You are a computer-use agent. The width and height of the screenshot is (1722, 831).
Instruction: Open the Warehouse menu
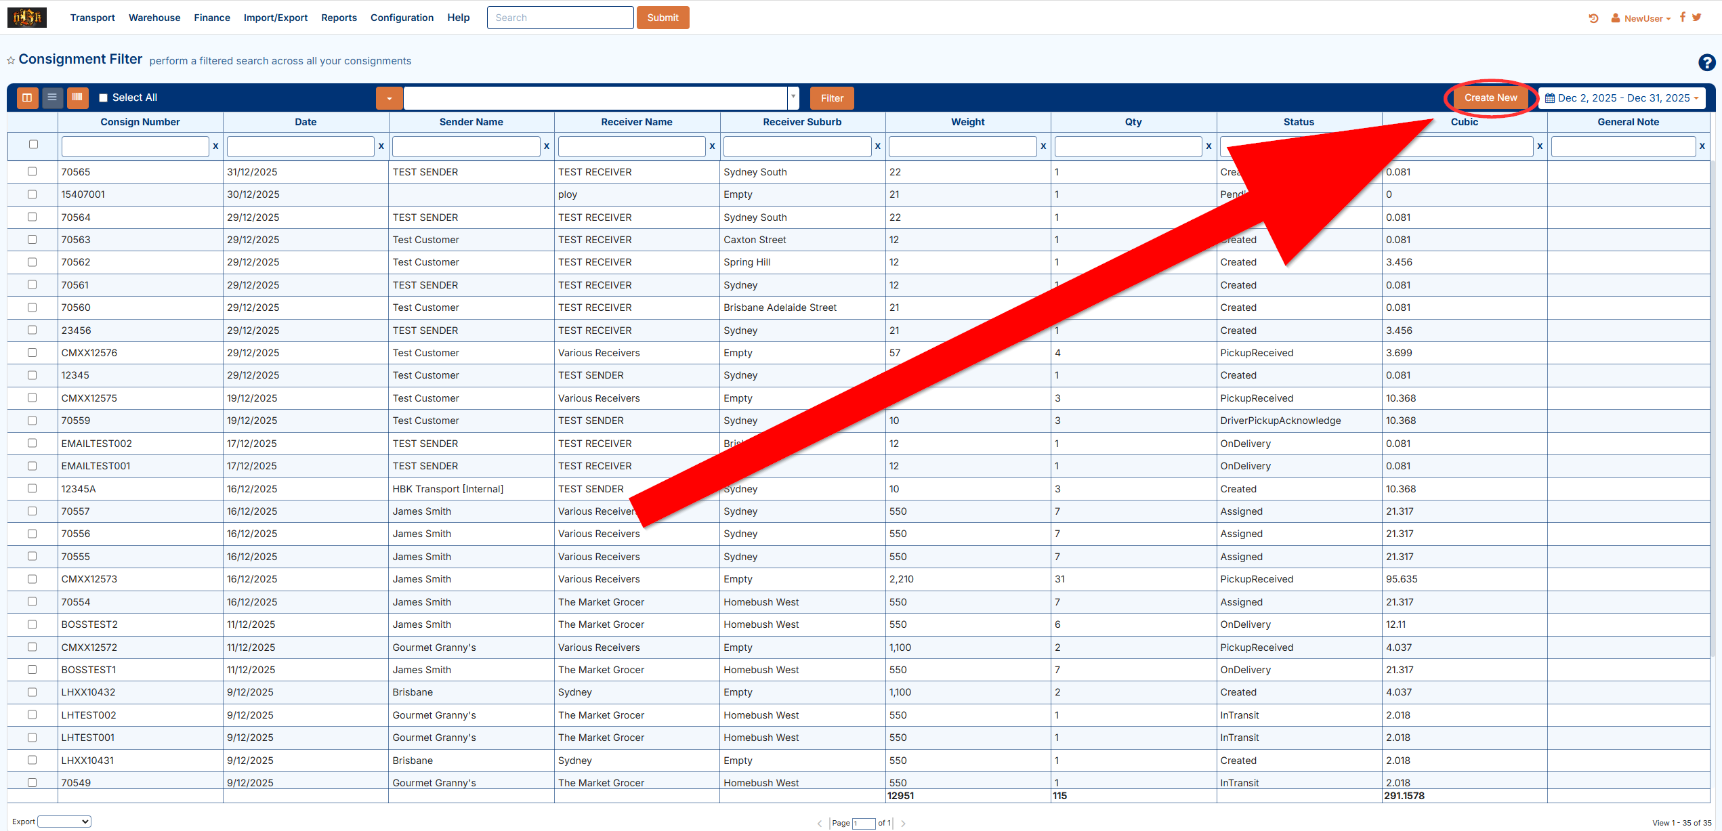pos(154,18)
